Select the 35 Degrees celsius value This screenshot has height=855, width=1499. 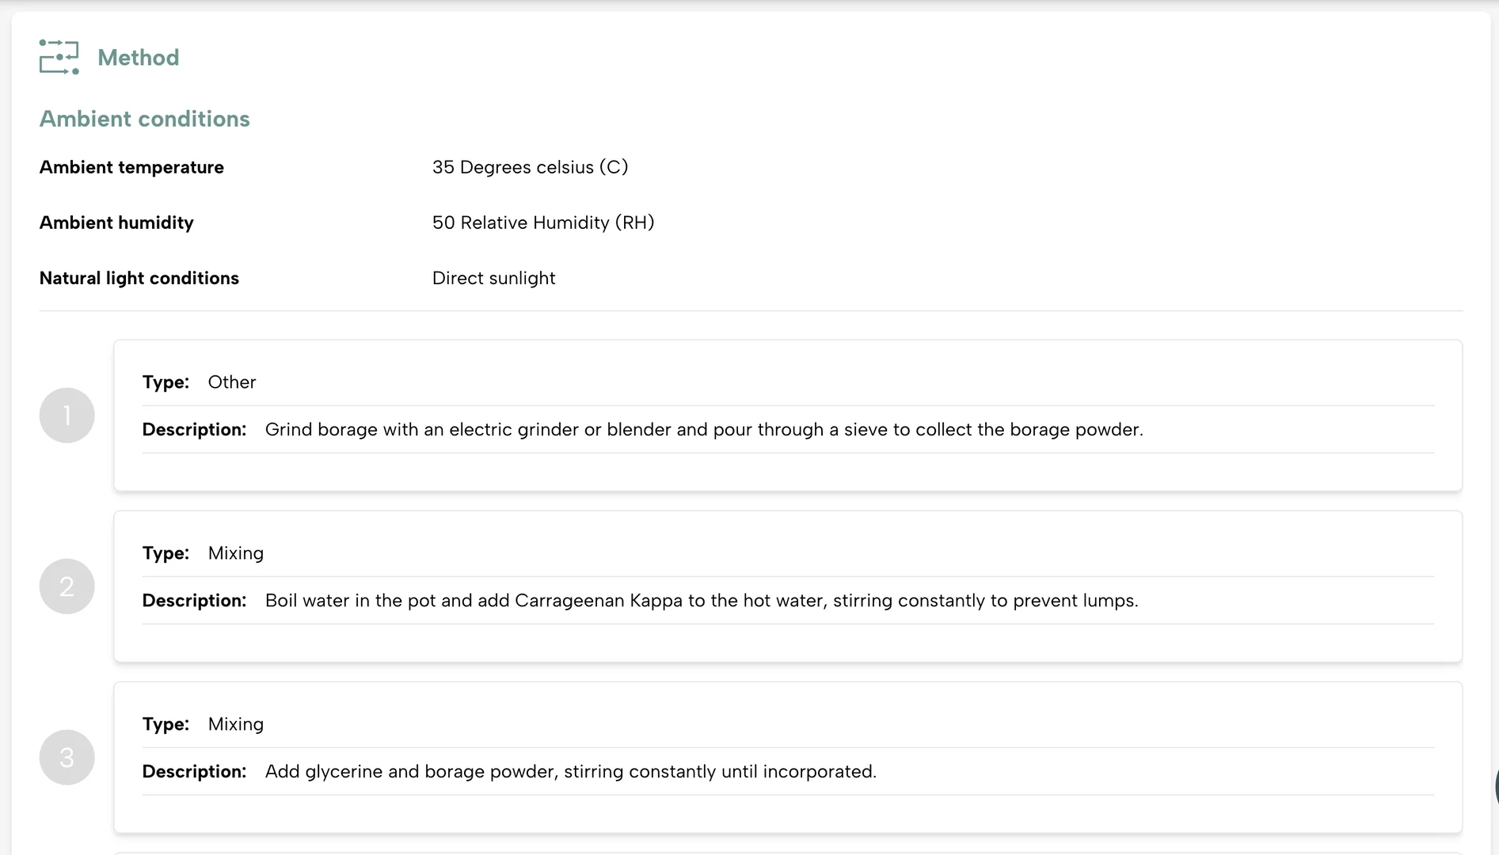pos(531,167)
